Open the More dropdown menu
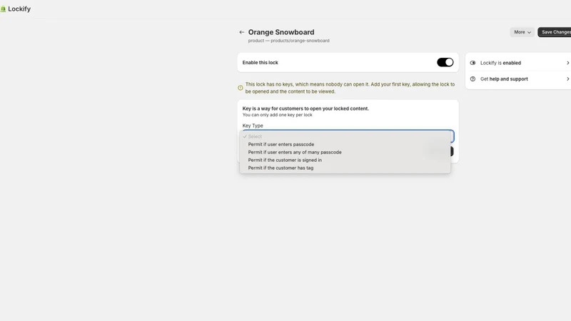Image resolution: width=571 pixels, height=321 pixels. (522, 32)
